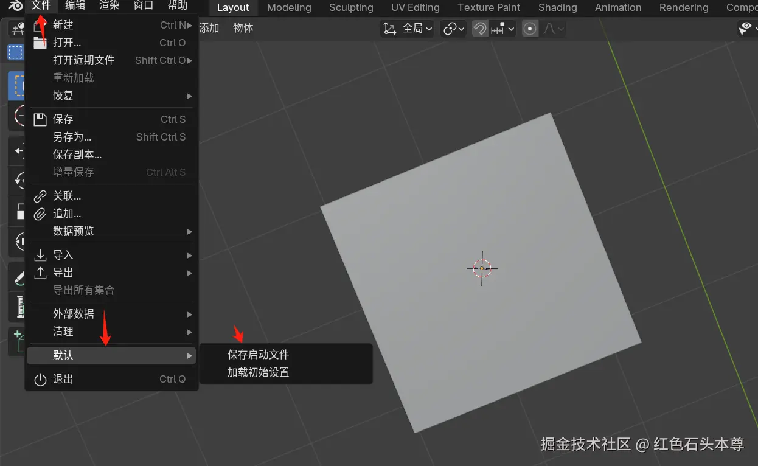The width and height of the screenshot is (758, 466).
Task: Click the power icon beside 退出
Action: point(40,379)
